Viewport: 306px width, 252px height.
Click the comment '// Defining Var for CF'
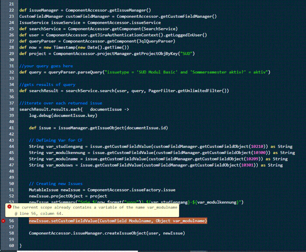tap(56, 140)
